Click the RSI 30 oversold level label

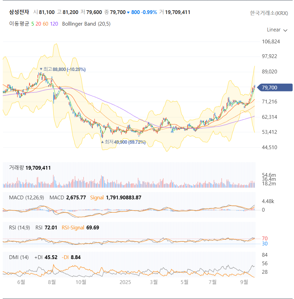265,243
